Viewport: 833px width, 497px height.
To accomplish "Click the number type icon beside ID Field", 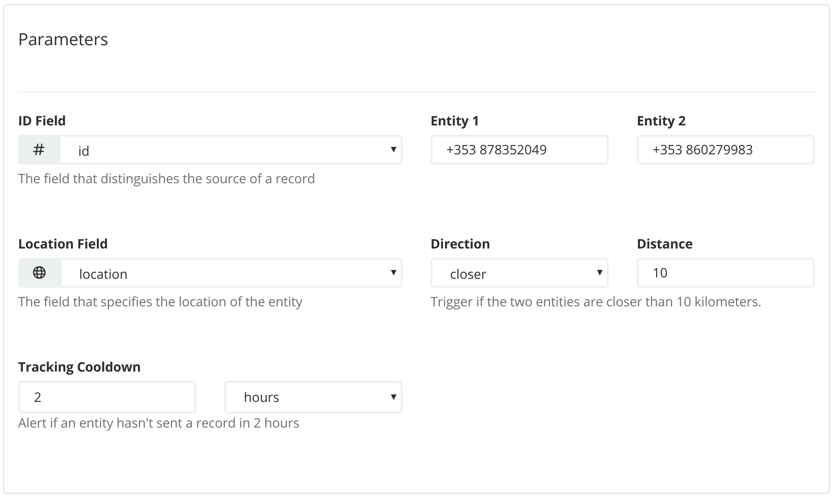I will [39, 150].
